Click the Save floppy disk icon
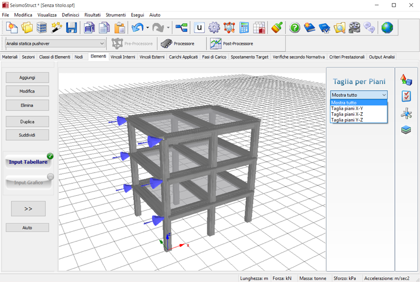 tap(71, 28)
